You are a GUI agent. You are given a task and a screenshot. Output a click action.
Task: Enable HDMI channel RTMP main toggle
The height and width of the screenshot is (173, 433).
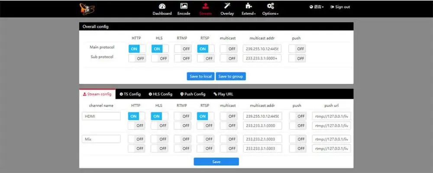183,116
